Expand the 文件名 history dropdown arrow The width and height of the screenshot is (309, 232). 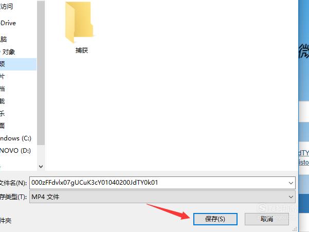click(291, 183)
